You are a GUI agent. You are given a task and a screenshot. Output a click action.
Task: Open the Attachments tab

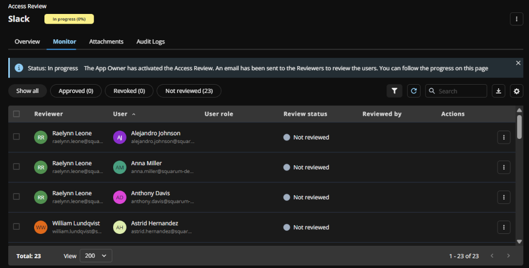(x=106, y=41)
